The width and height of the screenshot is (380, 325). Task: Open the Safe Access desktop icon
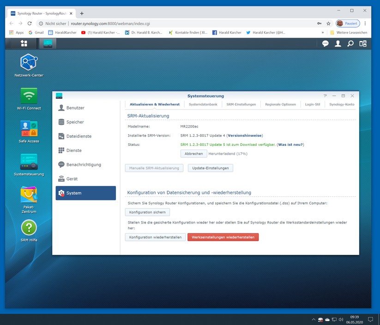click(29, 129)
